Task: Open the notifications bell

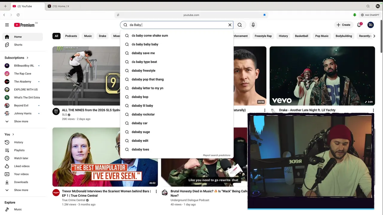Action: [x=359, y=25]
